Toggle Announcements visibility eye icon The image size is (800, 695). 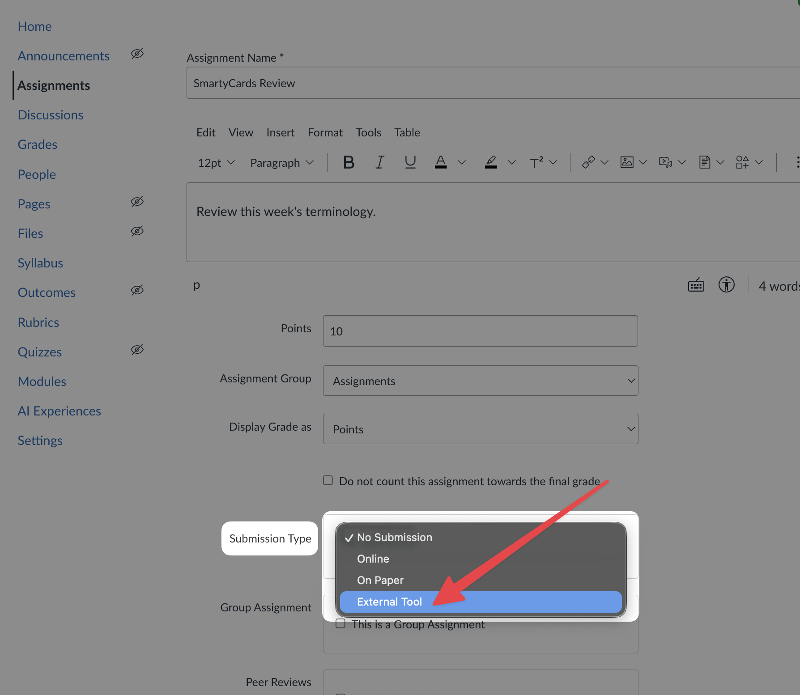[137, 54]
